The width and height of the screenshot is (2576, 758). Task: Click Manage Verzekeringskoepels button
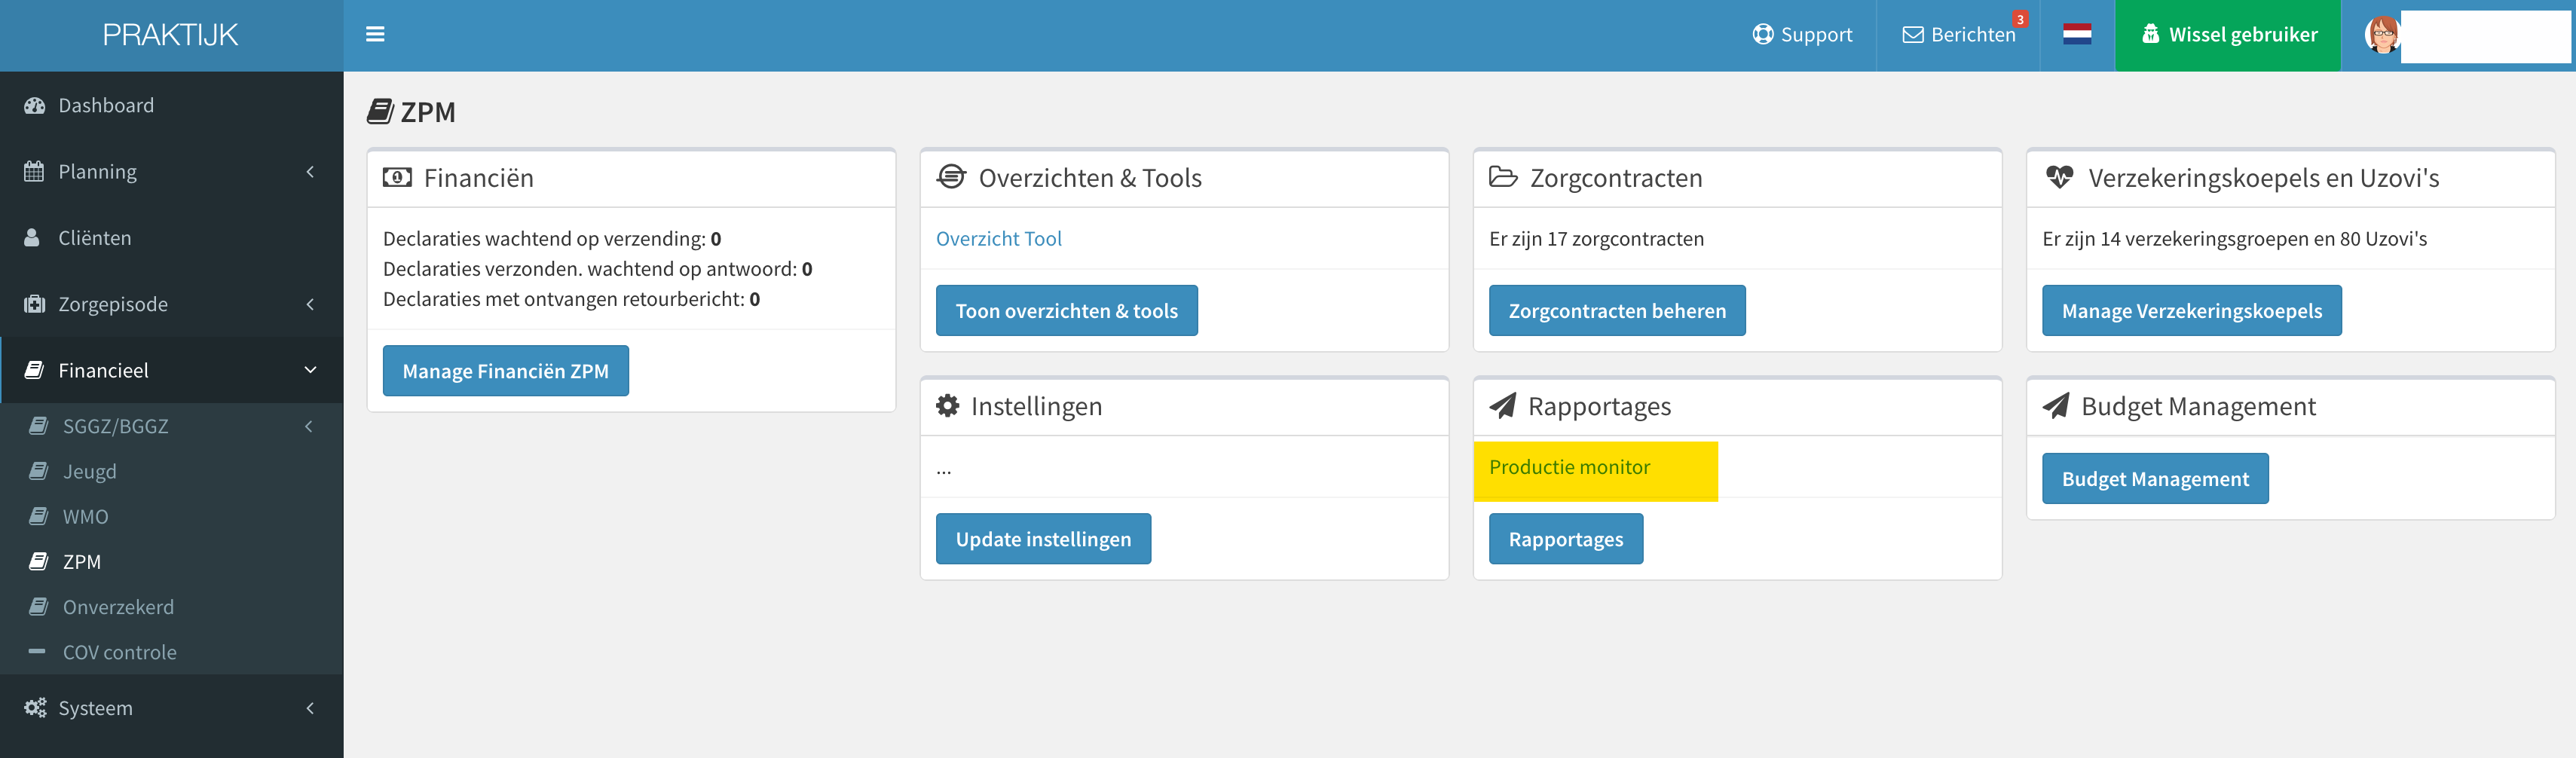coord(2191,310)
